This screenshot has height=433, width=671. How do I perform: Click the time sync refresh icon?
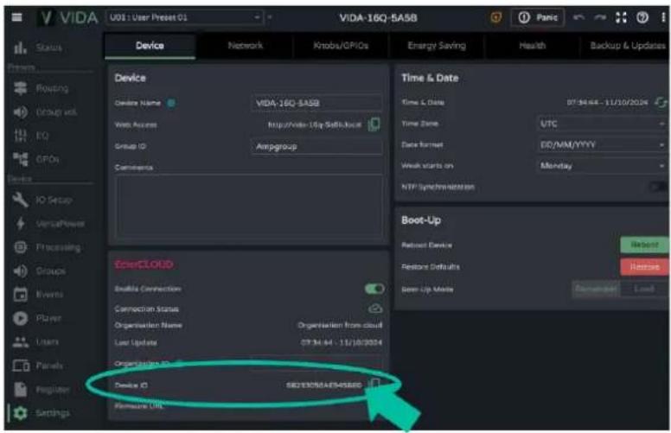tap(661, 102)
